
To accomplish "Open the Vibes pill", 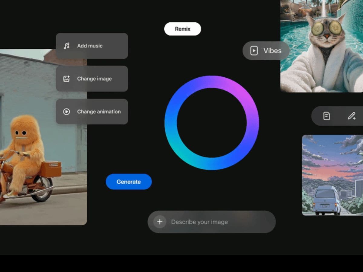I will [266, 51].
